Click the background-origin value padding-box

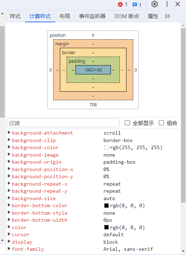point(119,162)
